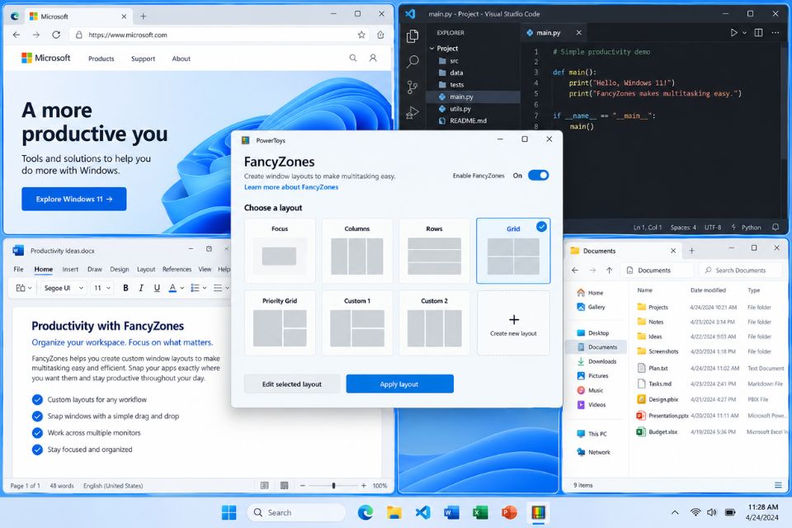This screenshot has height=528, width=792.
Task: Turn off the Enable FancyZones switch
Action: [538, 176]
